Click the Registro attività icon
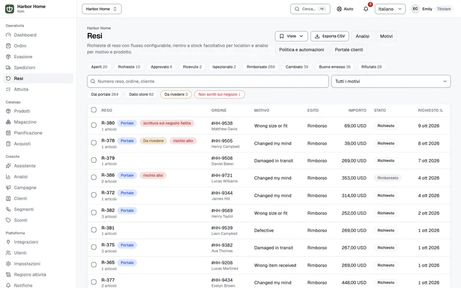Screen dimensions: 461x288 pyautogui.click(x=8, y=275)
